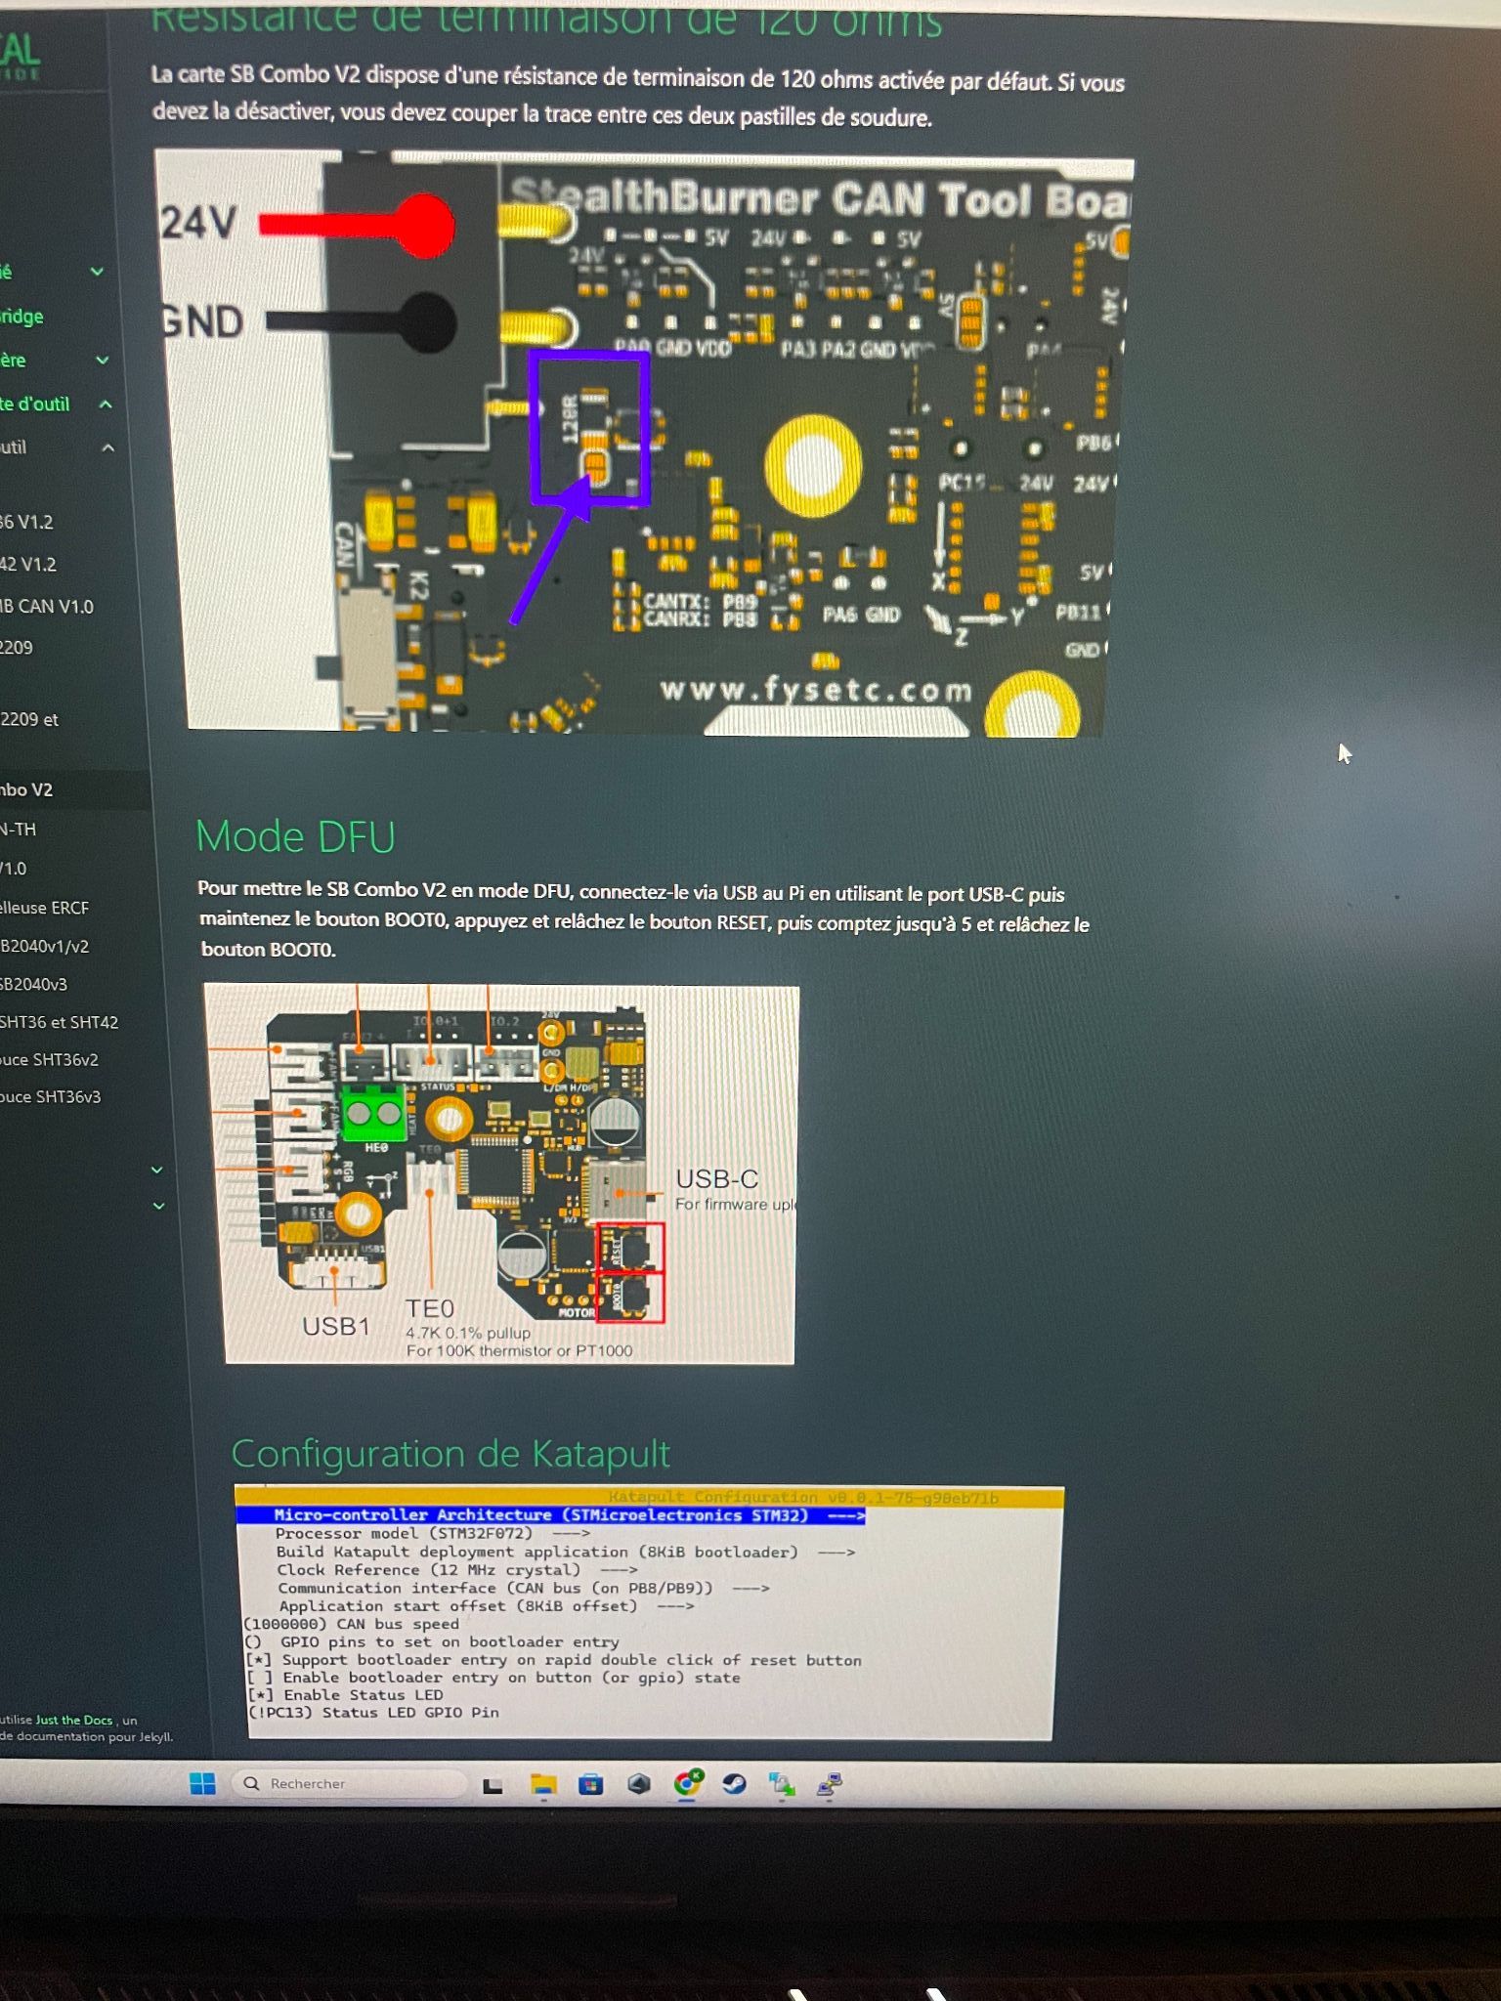This screenshot has height=2001, width=1501.
Task: Open the '2209' sidebar page
Action: coord(17,648)
